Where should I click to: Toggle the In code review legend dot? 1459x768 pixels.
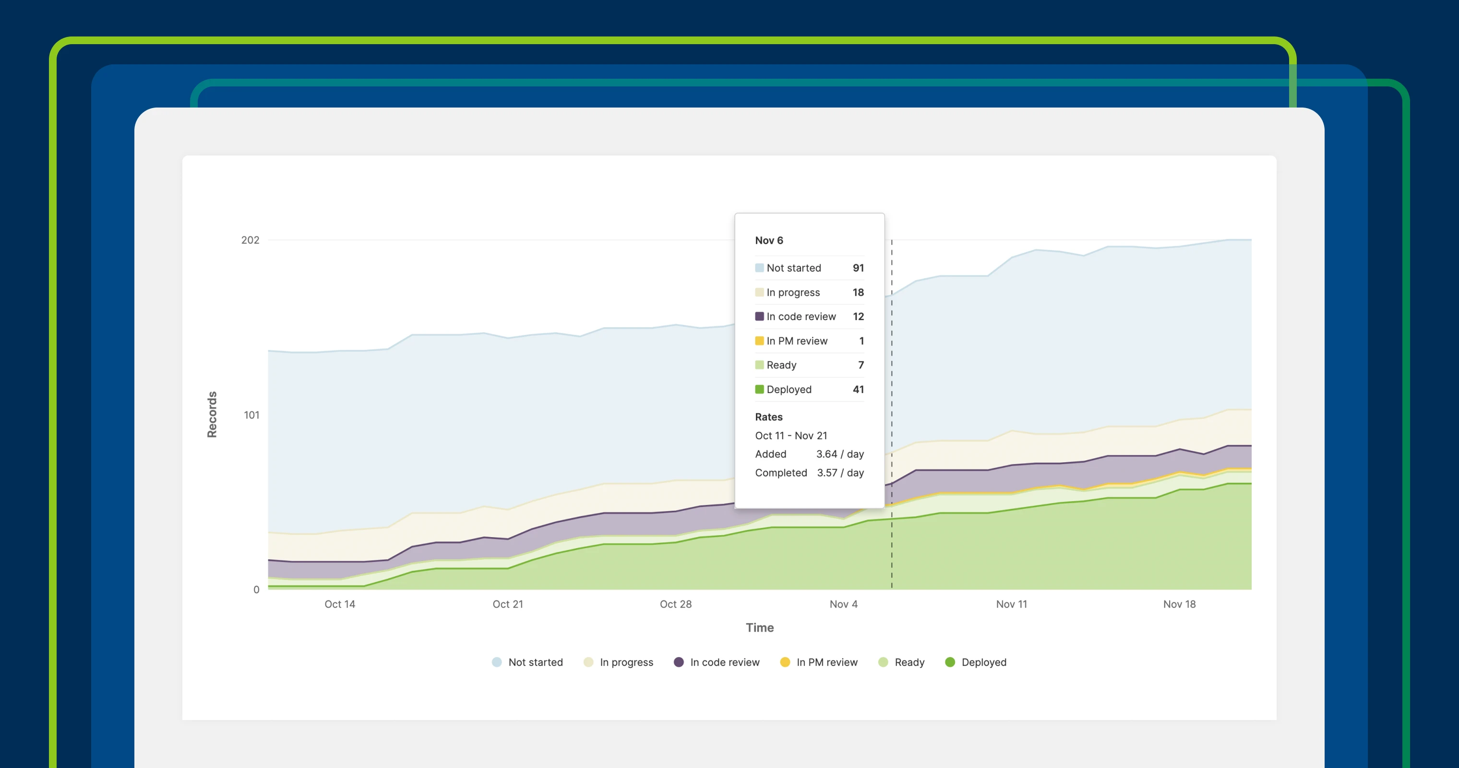pyautogui.click(x=679, y=662)
